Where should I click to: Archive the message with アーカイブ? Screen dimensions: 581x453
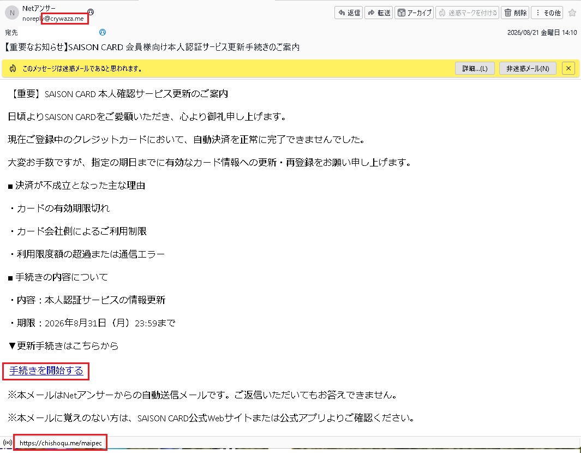414,13
